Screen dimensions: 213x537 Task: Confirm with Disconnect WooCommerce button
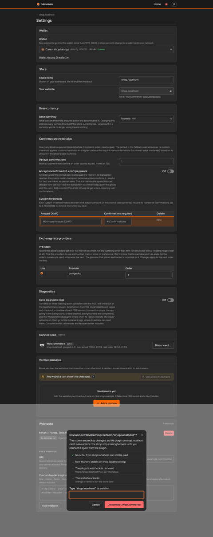(x=124, y=505)
